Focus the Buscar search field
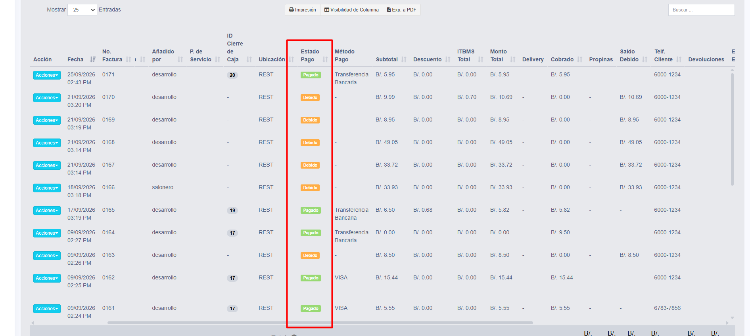 tap(701, 10)
